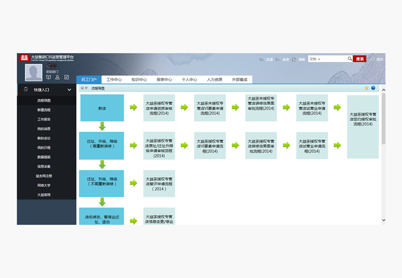Click the clipboard icon beside 快捷入口
Viewport: 402px width, 278px height.
26,89
